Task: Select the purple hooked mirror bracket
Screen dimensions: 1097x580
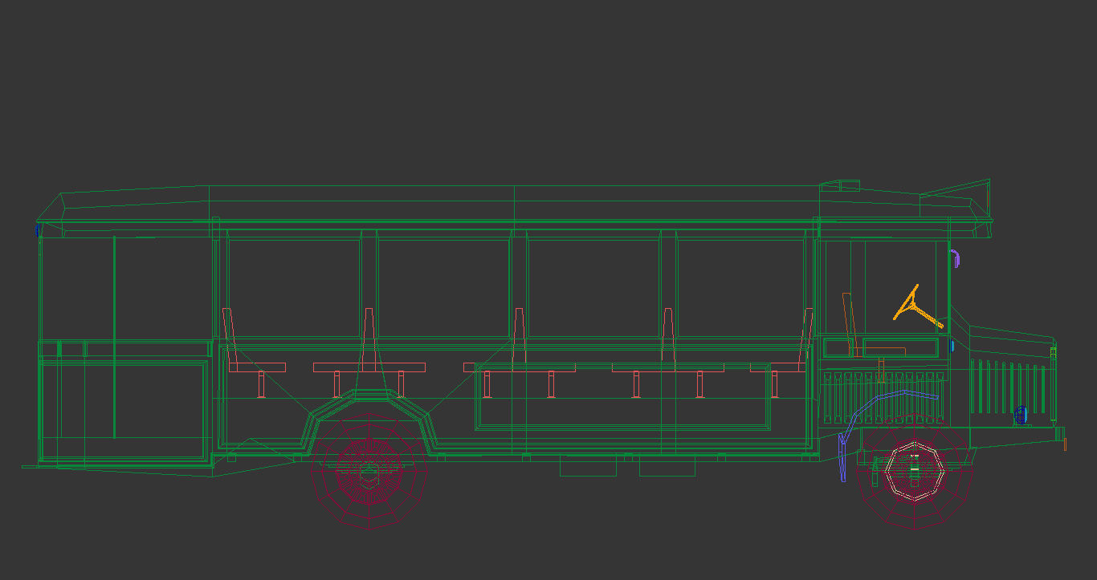Action: click(956, 258)
